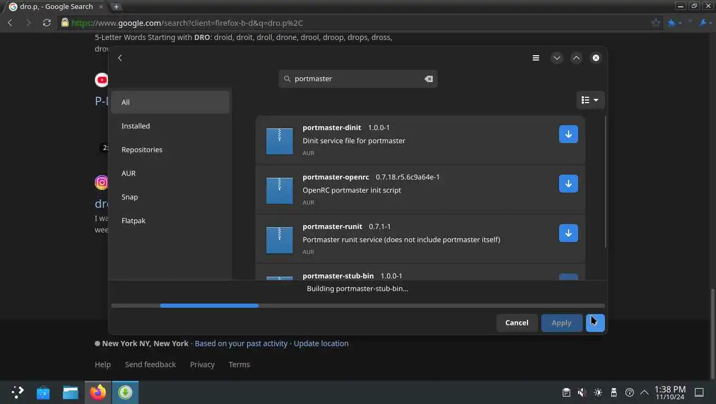Click the search magnifier icon in search box

coord(287,79)
